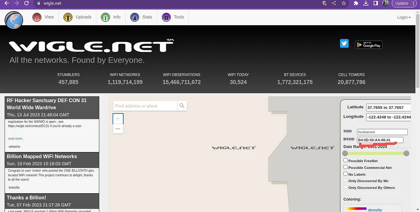Go forward in browser history
Screen dimensions: 420x212
(16, 3)
